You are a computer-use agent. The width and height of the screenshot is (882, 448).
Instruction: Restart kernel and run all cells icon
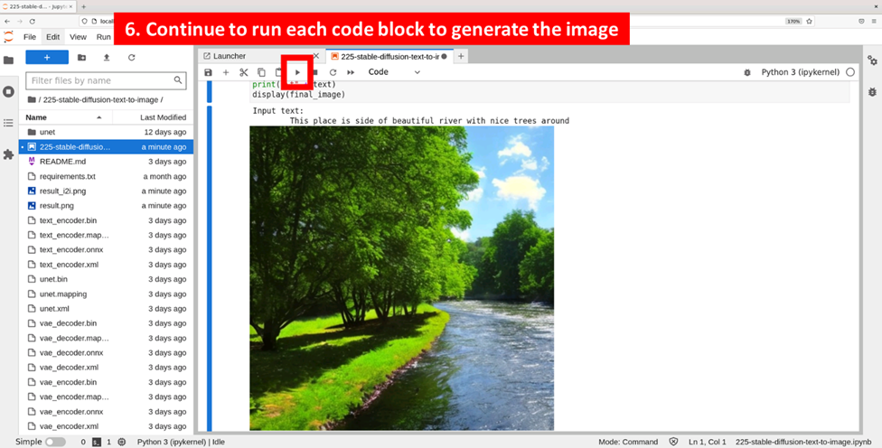click(x=351, y=72)
